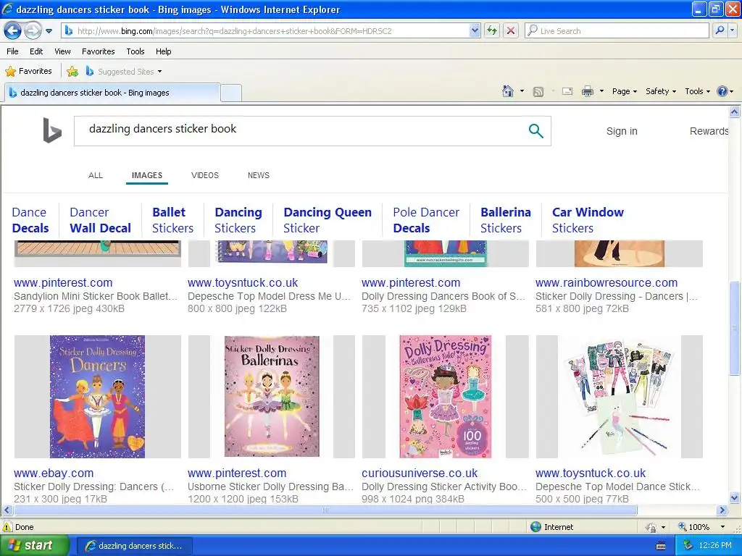The height and width of the screenshot is (556, 742).
Task: Click the horizontal scrollbar right arrow
Action: (722, 510)
